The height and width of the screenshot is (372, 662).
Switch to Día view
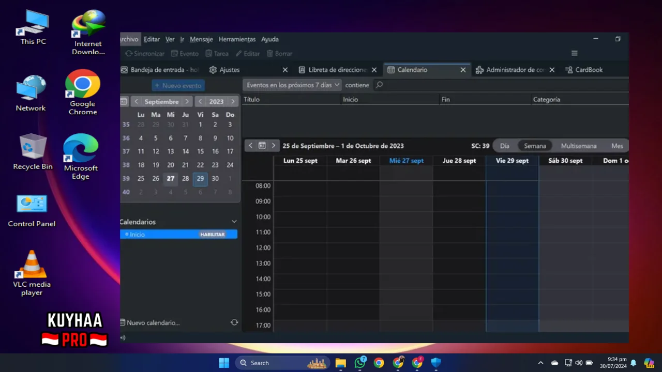point(505,146)
